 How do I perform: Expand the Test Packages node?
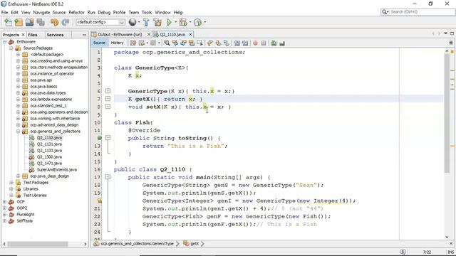pyautogui.click(x=11, y=182)
